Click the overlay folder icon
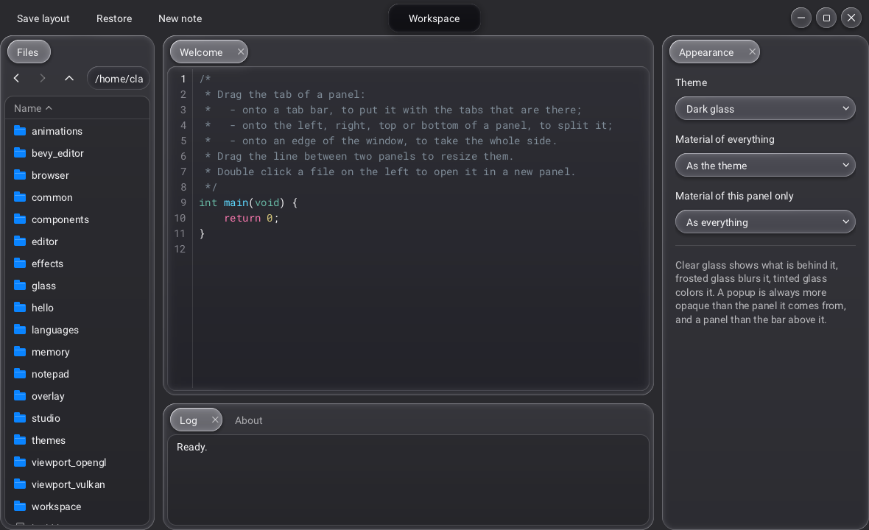The width and height of the screenshot is (869, 530). pos(20,396)
